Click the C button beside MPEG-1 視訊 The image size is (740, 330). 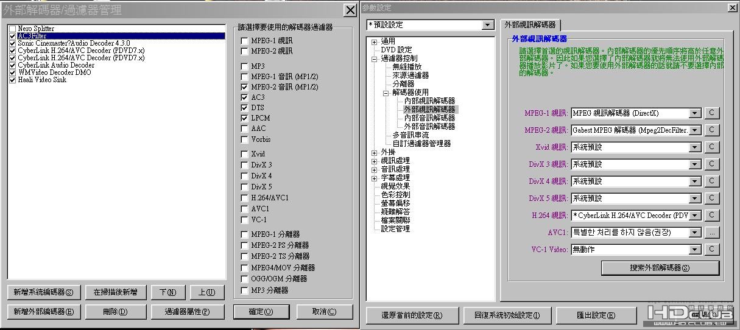711,113
